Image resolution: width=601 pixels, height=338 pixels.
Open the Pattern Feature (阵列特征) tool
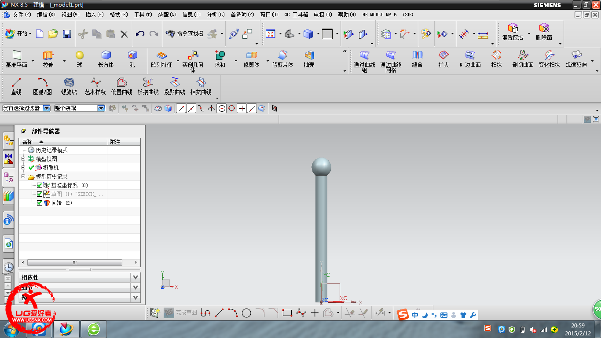(161, 59)
